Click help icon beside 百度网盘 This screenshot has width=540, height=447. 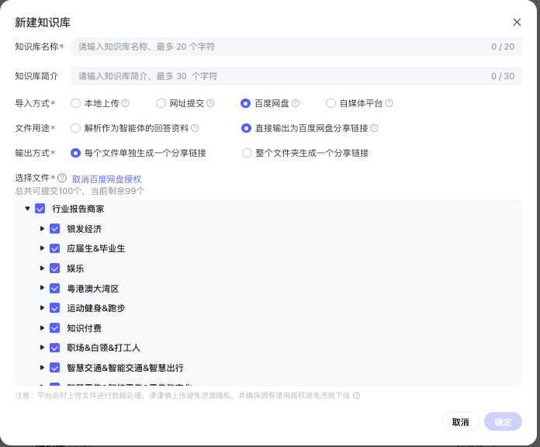(x=296, y=103)
